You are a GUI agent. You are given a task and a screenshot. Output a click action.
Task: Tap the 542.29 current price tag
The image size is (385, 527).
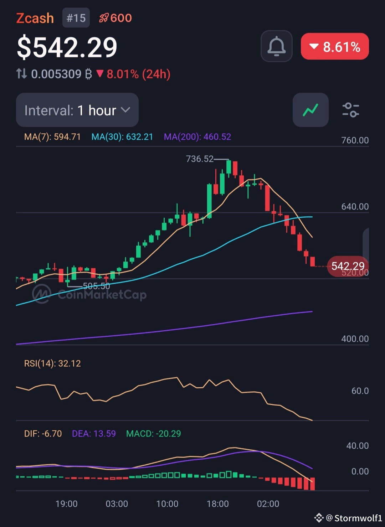click(348, 266)
